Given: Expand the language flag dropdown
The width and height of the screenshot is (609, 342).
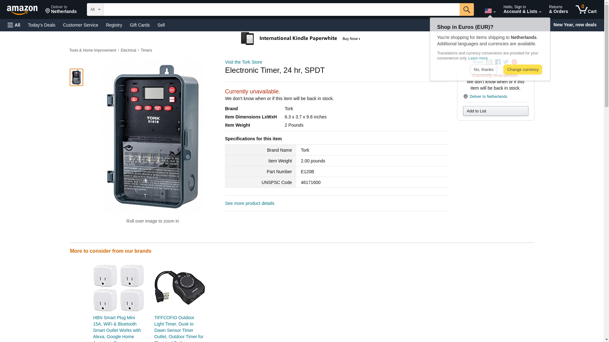Looking at the screenshot, I should click(490, 11).
